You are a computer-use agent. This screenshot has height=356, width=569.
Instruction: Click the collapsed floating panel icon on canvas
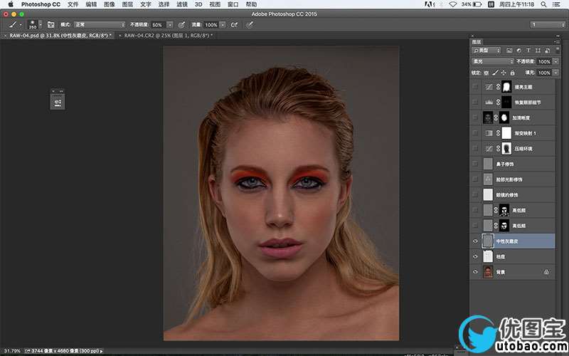pyautogui.click(x=58, y=102)
